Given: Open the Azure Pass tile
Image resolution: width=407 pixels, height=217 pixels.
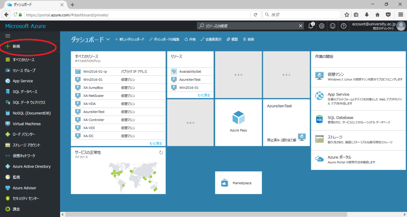Looking at the screenshot, I should pos(238,122).
